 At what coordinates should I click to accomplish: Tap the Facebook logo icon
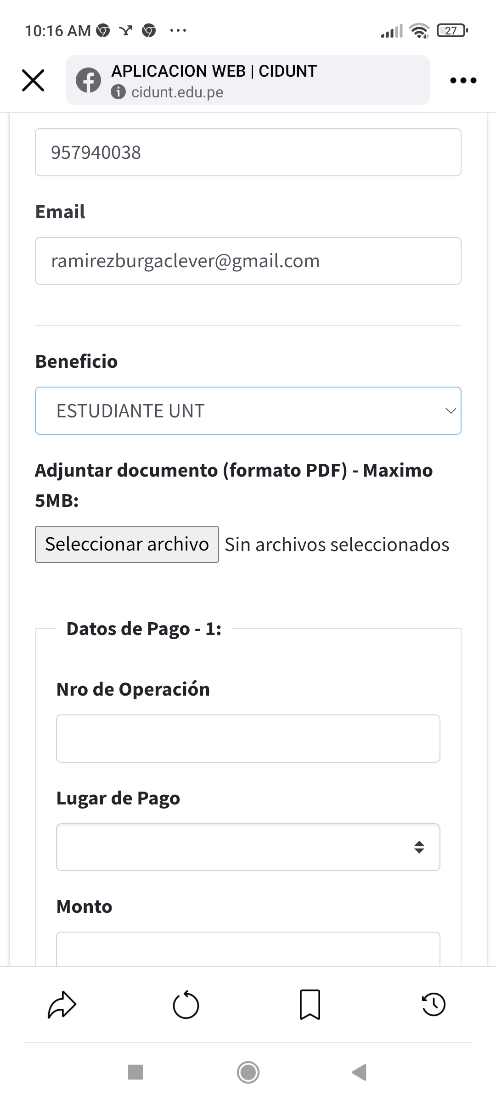88,80
